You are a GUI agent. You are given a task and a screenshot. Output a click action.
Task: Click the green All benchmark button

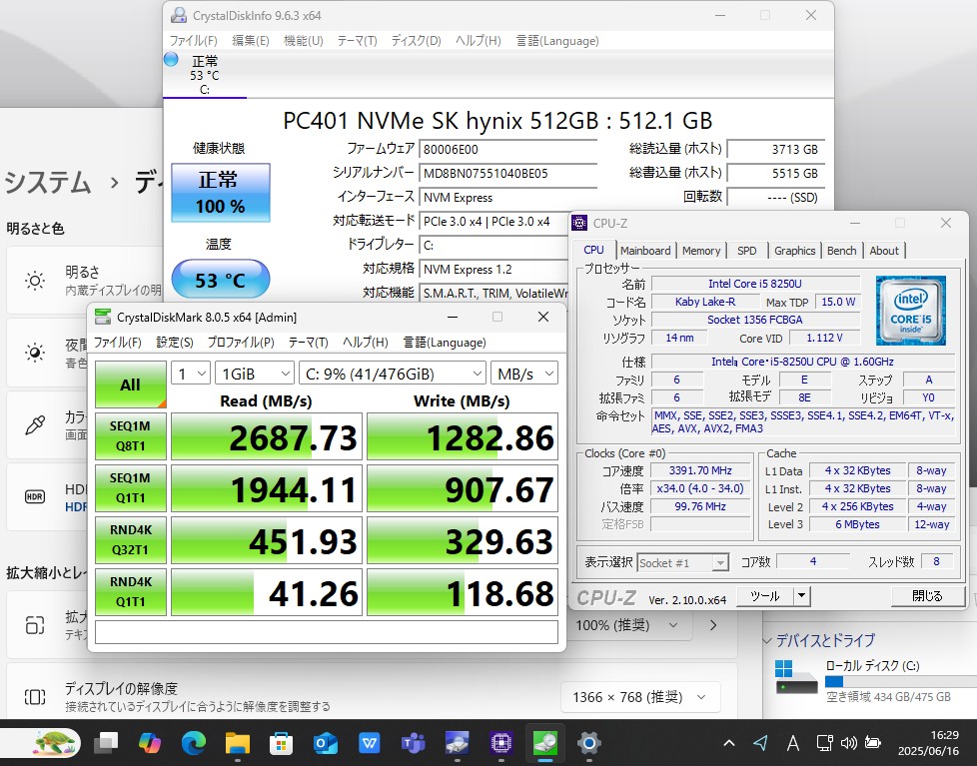coord(130,384)
